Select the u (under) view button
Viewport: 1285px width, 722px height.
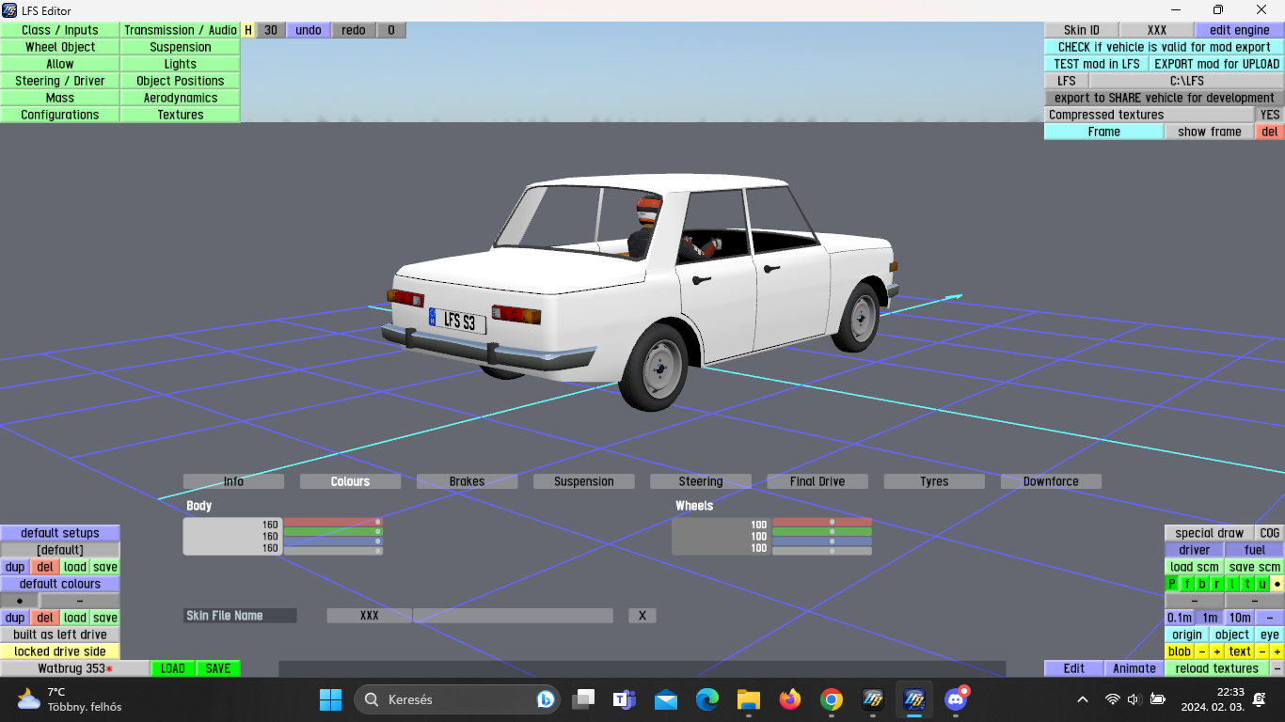click(1262, 584)
